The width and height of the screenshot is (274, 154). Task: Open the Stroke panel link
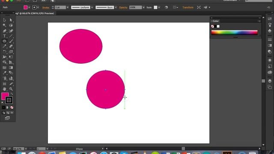point(46,8)
